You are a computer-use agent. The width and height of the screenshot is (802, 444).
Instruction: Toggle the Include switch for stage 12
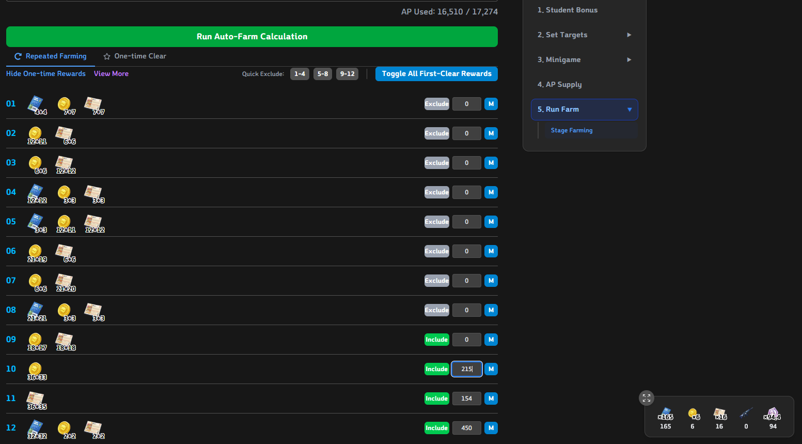(437, 428)
